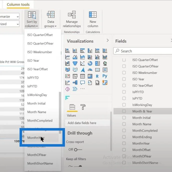Select the R script visual

tap(97, 76)
